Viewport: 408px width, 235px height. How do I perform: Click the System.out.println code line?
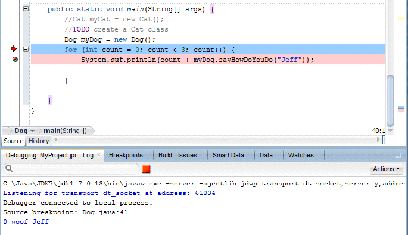coord(208,60)
